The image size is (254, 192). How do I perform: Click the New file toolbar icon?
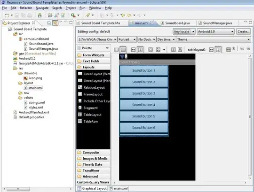[7, 15]
